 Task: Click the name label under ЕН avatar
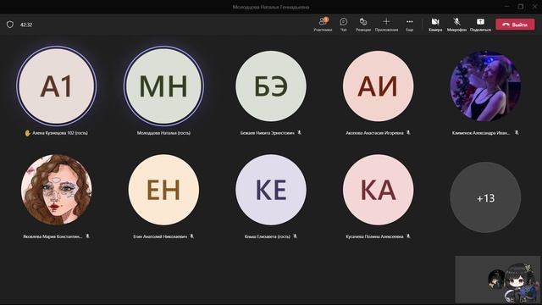pyautogui.click(x=160, y=236)
